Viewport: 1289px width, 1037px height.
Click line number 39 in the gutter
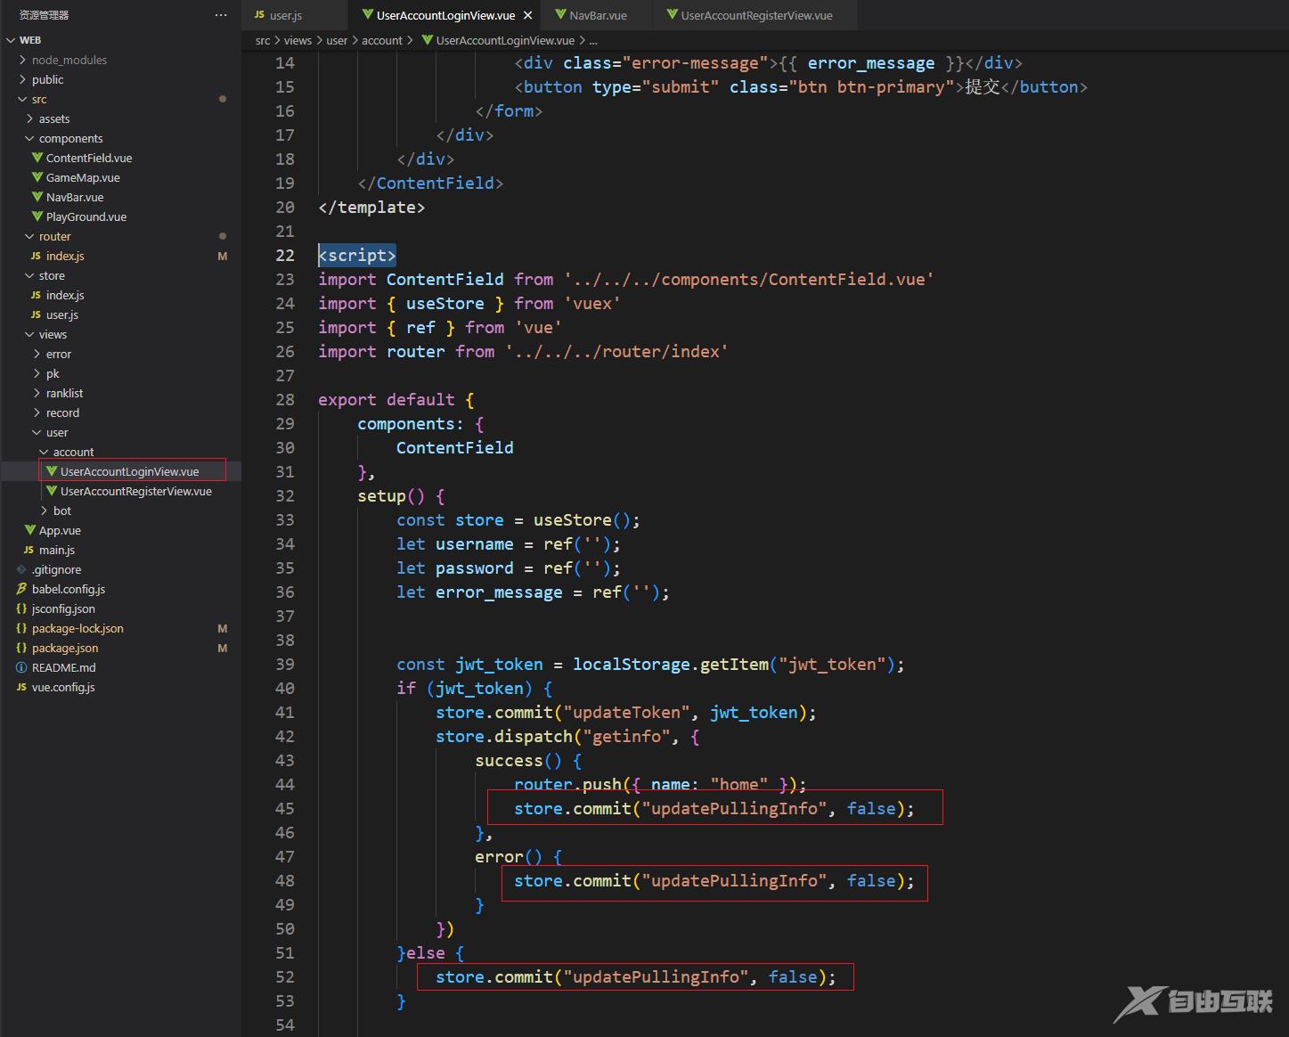pos(285,664)
